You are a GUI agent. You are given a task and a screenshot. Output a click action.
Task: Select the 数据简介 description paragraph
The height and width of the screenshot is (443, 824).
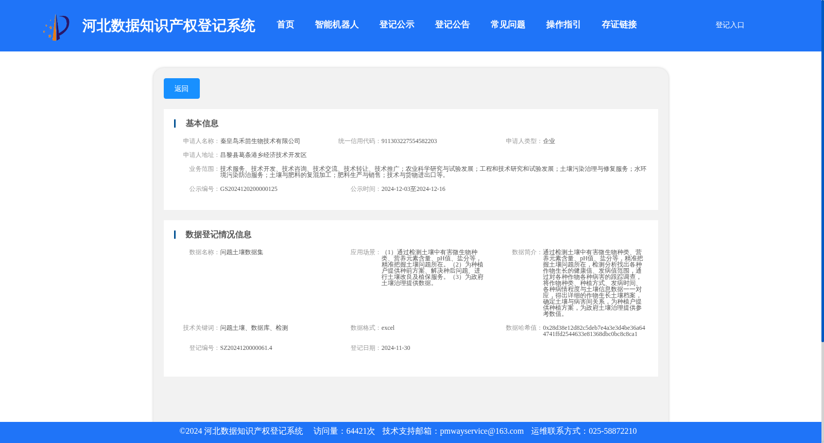[593, 283]
